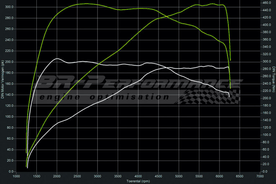Select the 3000 tick on rpm axis
Screen dimensions: 276x184
pyautogui.click(x=97, y=176)
